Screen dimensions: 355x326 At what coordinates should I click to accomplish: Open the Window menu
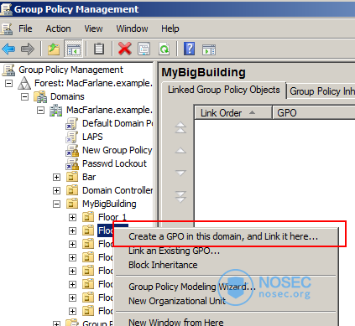coord(132,28)
